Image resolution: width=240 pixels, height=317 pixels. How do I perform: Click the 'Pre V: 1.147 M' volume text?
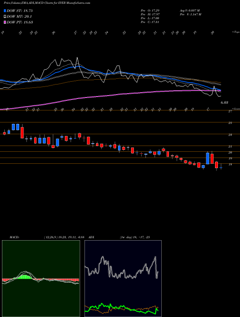(190, 14)
